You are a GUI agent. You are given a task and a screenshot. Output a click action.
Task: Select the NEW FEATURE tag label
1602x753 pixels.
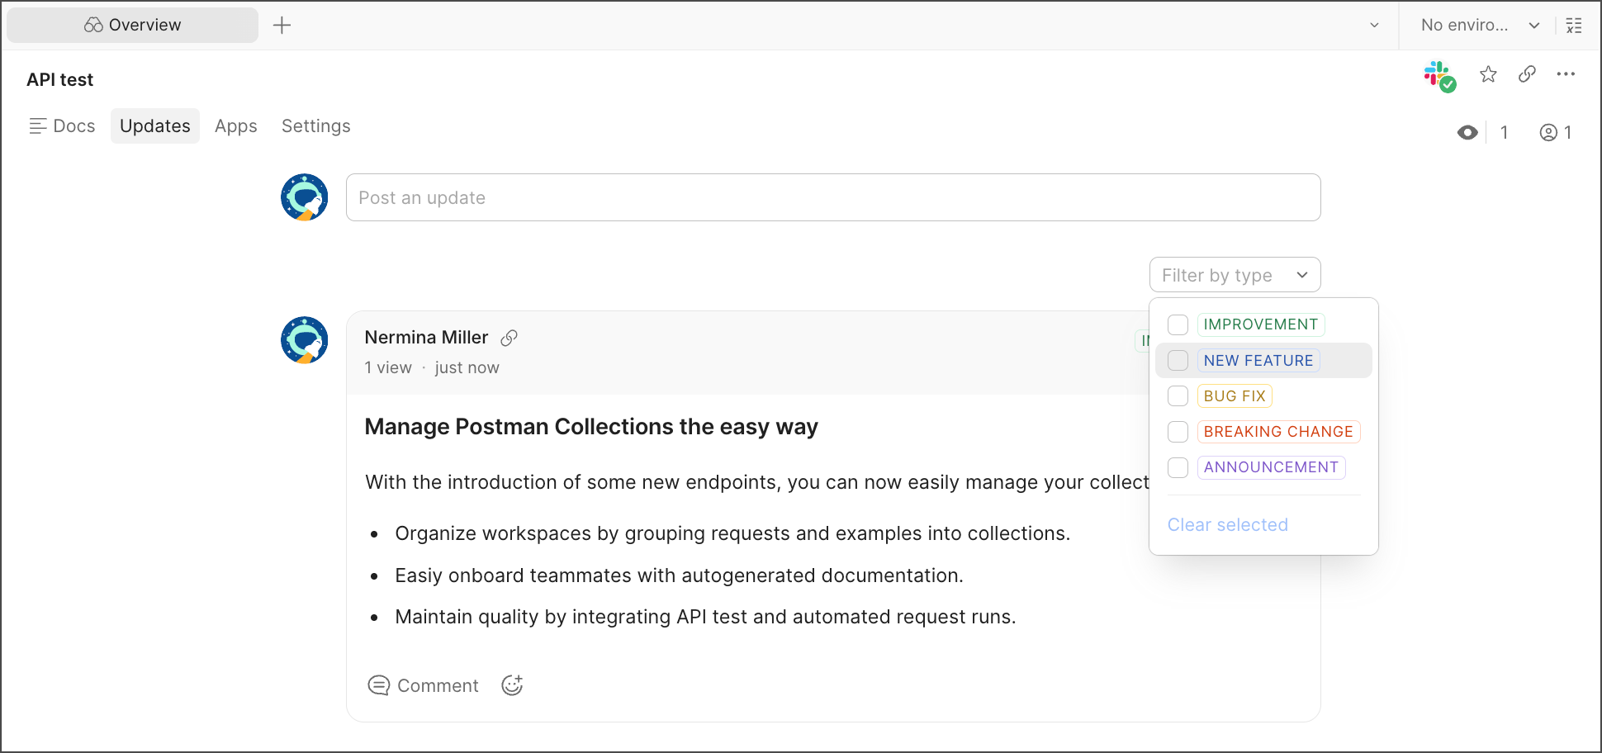(x=1258, y=361)
